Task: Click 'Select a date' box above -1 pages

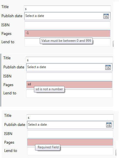Action: (67, 16)
